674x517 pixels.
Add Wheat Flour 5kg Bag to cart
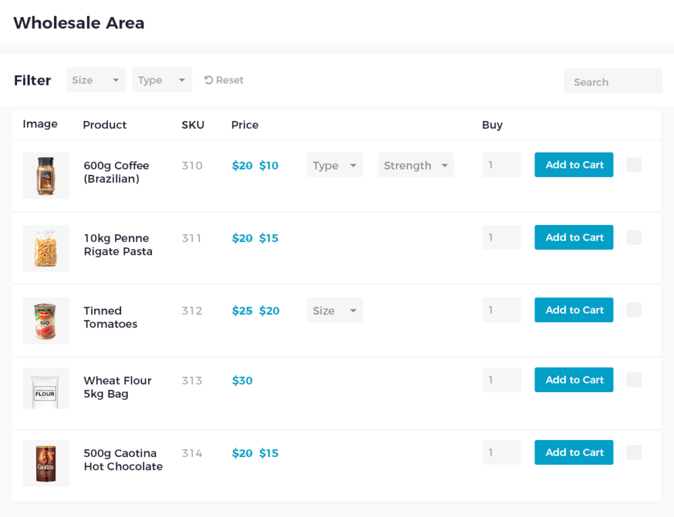(x=573, y=380)
